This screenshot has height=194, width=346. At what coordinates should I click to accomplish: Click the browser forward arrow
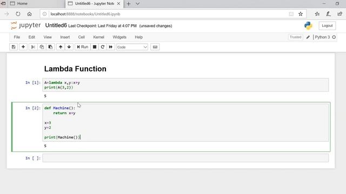tap(6, 14)
